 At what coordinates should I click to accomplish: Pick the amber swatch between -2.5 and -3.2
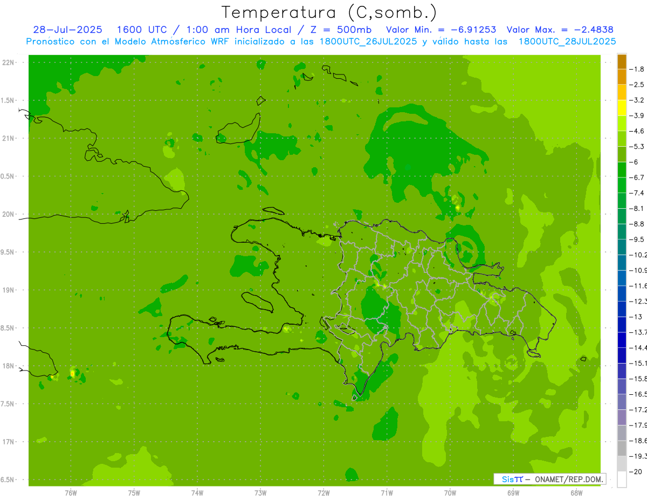pos(622,92)
